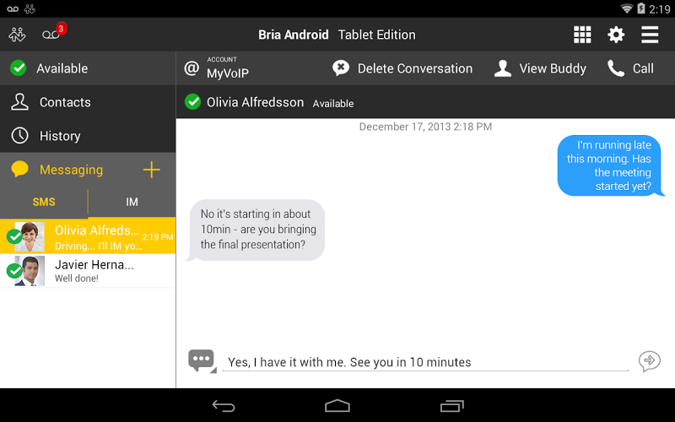675x422 pixels.
Task: Click Delete Conversation button
Action: 402,68
